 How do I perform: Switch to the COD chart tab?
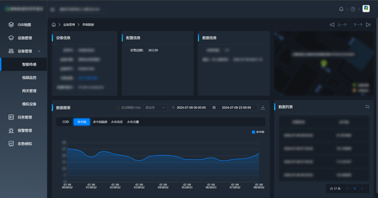point(66,122)
